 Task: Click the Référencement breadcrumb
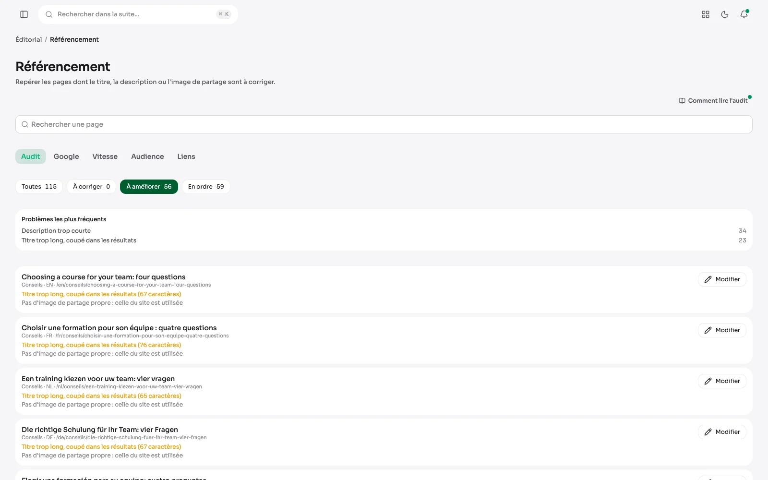click(x=74, y=39)
